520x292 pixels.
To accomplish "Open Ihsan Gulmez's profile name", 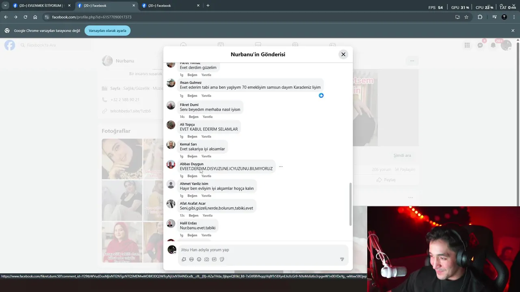I will click(191, 83).
